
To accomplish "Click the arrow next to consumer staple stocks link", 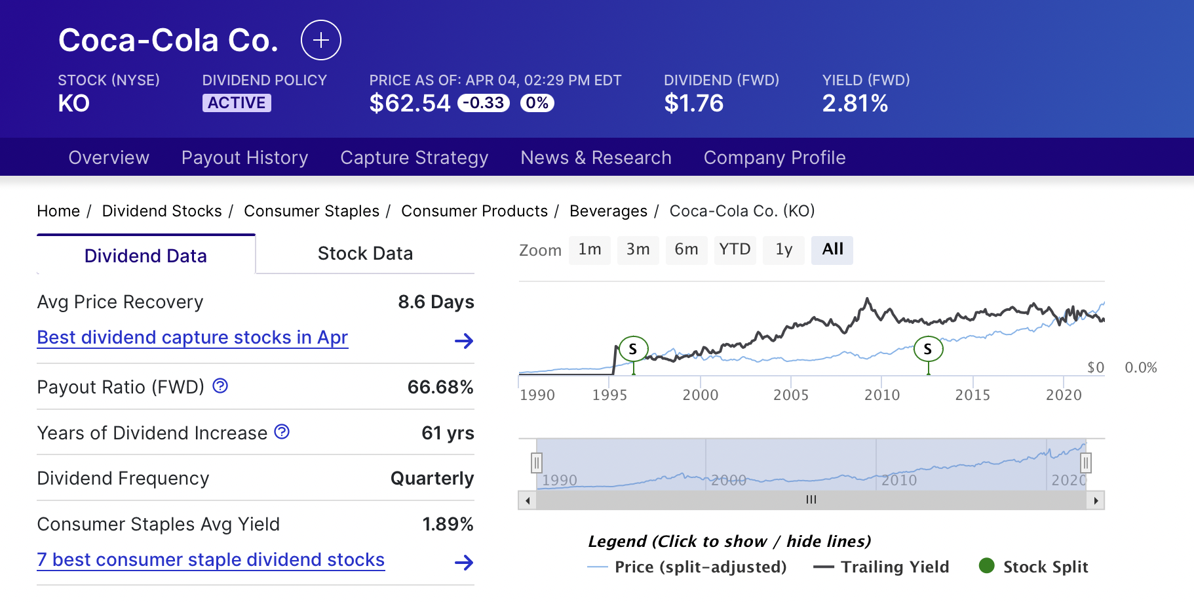I will pos(466,562).
